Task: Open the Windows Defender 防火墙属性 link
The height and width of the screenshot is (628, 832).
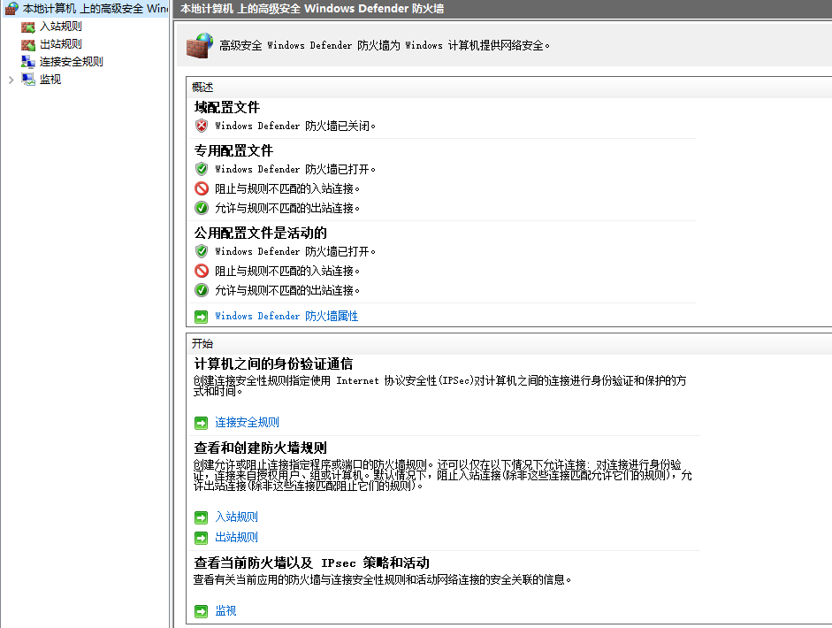Action: [286, 316]
